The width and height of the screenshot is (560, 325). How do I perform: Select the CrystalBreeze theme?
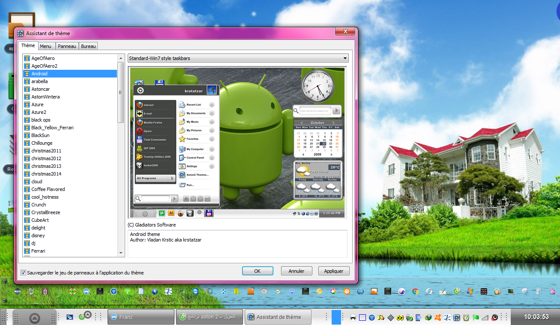70,212
